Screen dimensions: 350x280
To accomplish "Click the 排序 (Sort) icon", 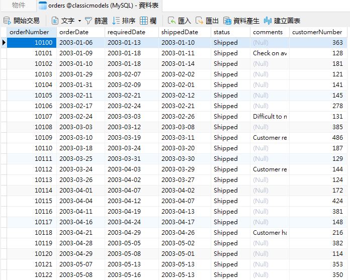I will point(116,21).
